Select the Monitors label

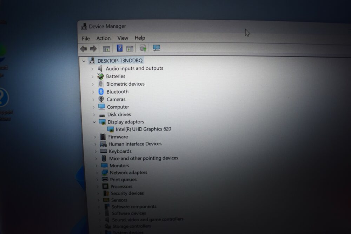[119, 166]
